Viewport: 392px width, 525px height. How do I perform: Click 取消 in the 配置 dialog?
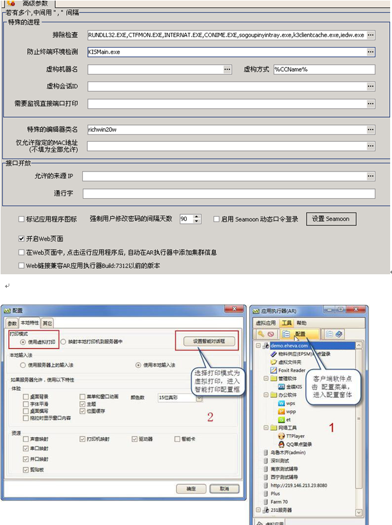(x=224, y=489)
